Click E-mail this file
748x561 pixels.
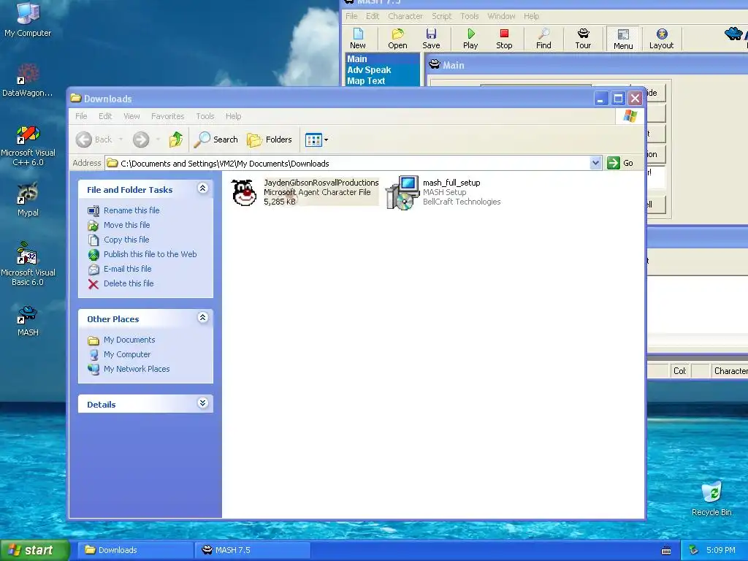(127, 269)
